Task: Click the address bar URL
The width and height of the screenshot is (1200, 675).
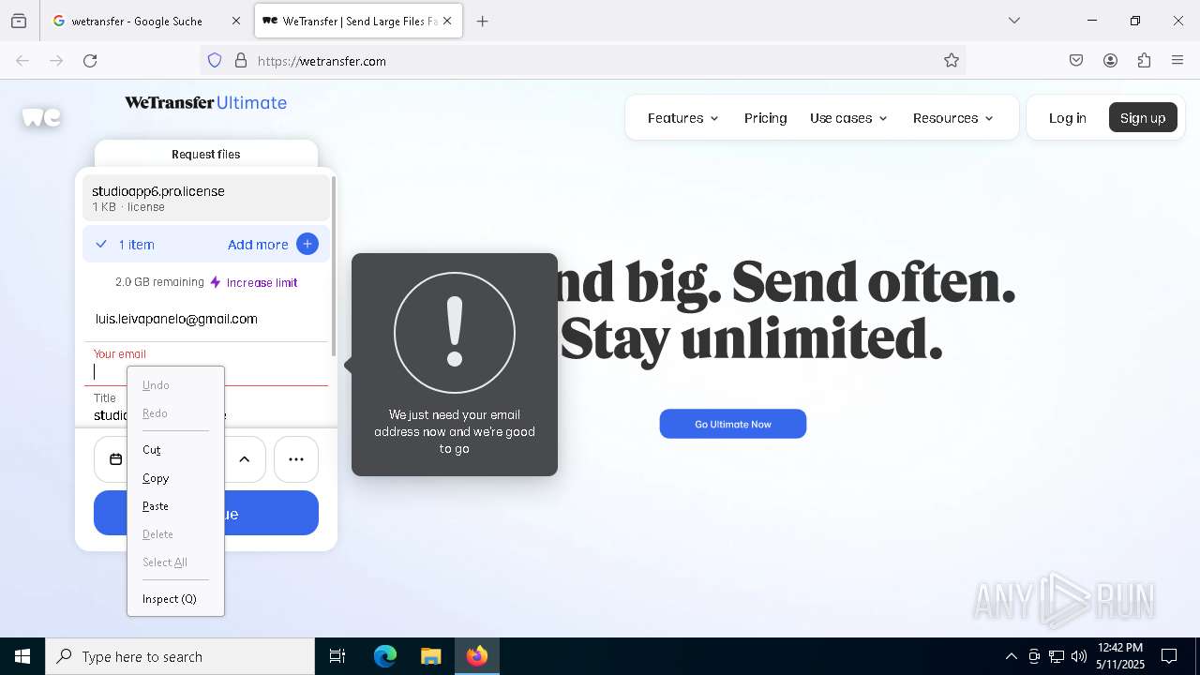Action: pyautogui.click(x=322, y=61)
